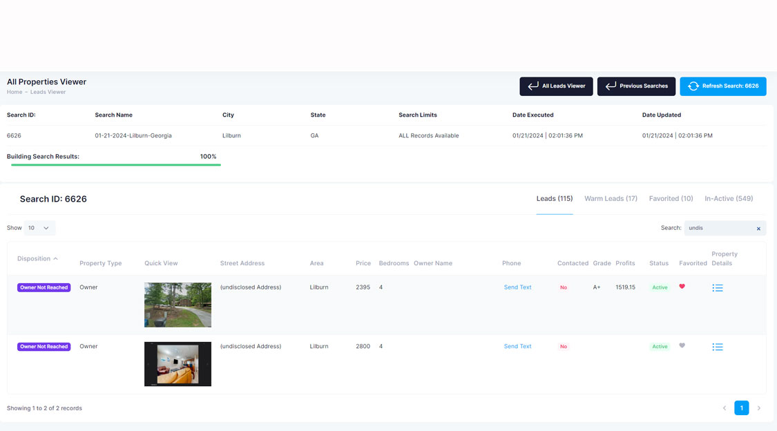The height and width of the screenshot is (431, 777).
Task: Click the Showing 1 to 2 of 2 records text
Action: tap(45, 408)
